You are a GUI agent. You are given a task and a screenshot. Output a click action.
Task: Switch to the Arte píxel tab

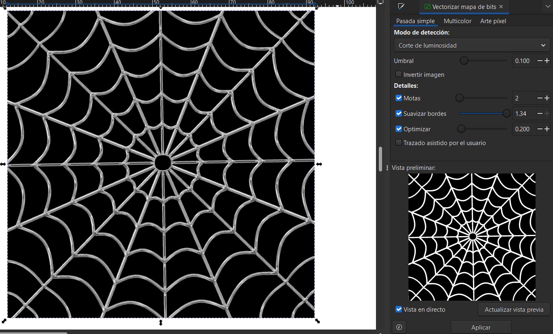pyautogui.click(x=493, y=21)
